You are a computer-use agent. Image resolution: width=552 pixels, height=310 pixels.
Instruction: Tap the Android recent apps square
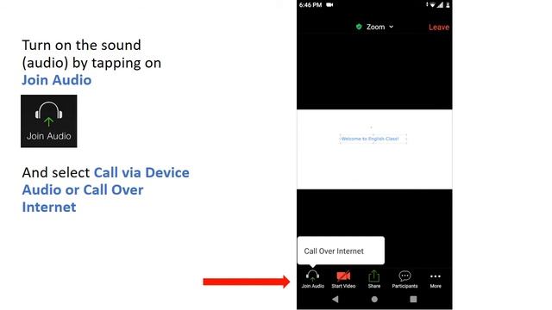click(413, 299)
